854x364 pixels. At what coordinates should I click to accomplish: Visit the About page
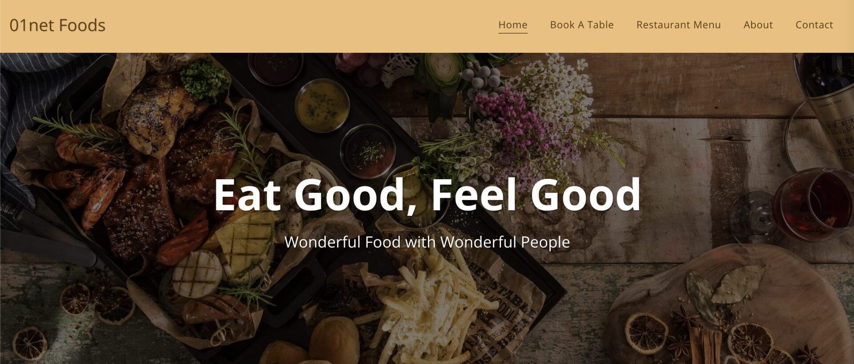[758, 25]
